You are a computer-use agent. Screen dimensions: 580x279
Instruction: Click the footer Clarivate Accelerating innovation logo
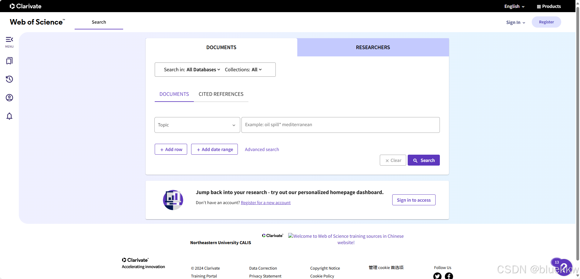[x=143, y=263]
